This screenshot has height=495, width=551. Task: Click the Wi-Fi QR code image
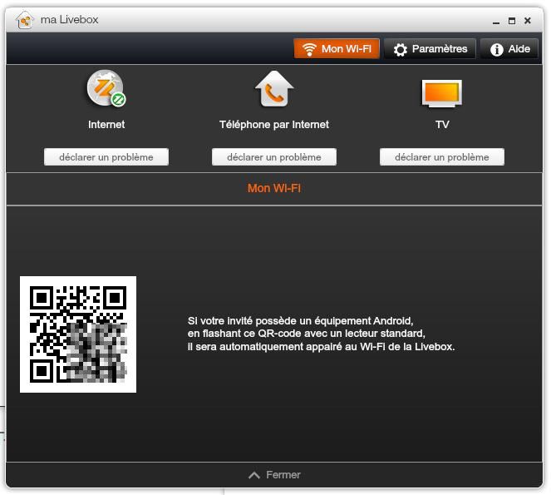pyautogui.click(x=78, y=334)
